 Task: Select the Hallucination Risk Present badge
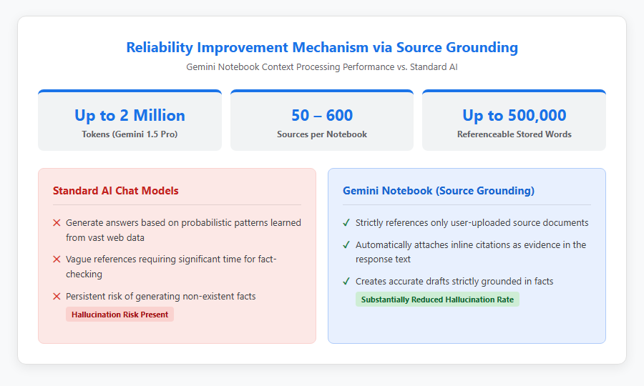pyautogui.click(x=120, y=315)
